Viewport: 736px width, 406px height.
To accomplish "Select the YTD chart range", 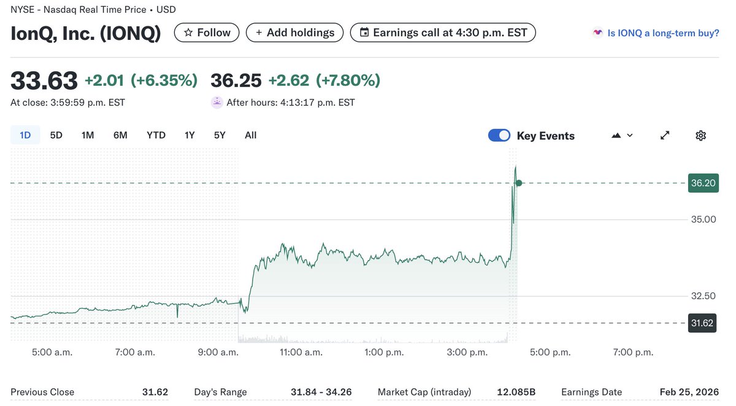I will click(156, 135).
